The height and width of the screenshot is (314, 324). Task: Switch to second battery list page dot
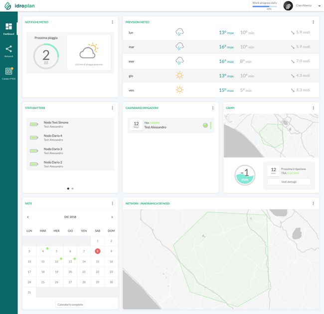click(x=73, y=188)
